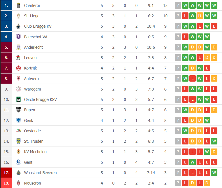This screenshot has height=188, width=222.
Task: Click Genk's green W form badge
Action: 207,120
